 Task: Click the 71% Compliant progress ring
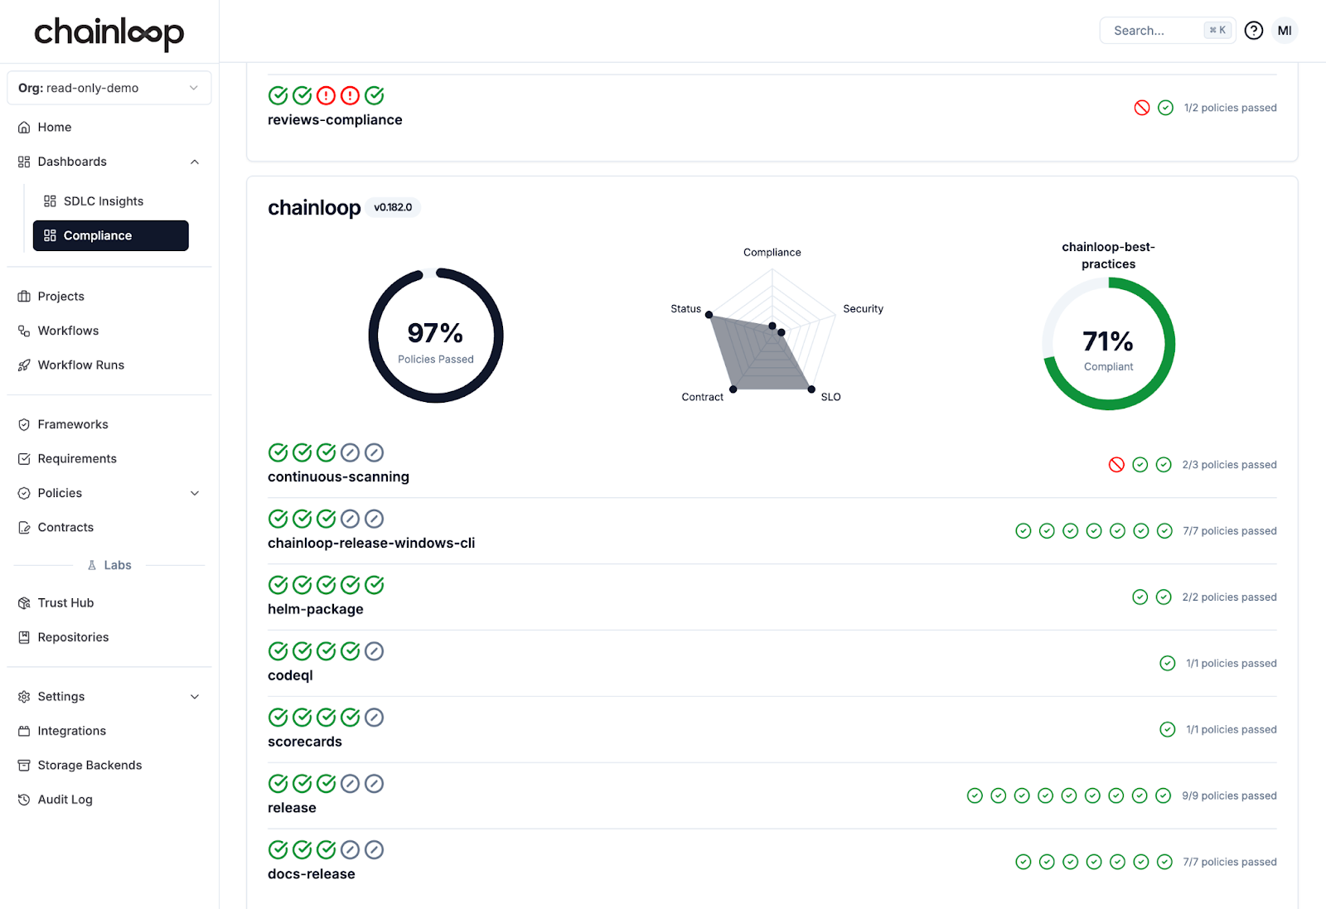click(1108, 343)
